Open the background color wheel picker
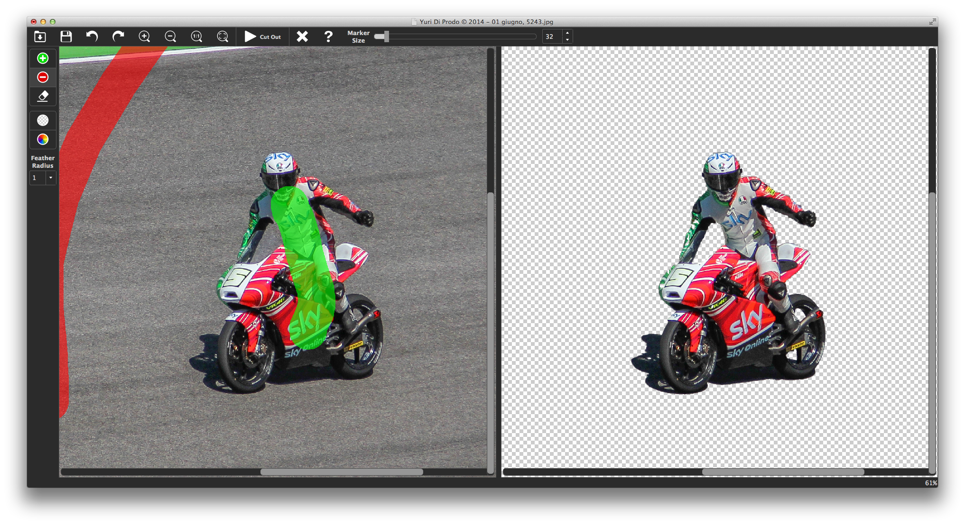 click(x=43, y=139)
